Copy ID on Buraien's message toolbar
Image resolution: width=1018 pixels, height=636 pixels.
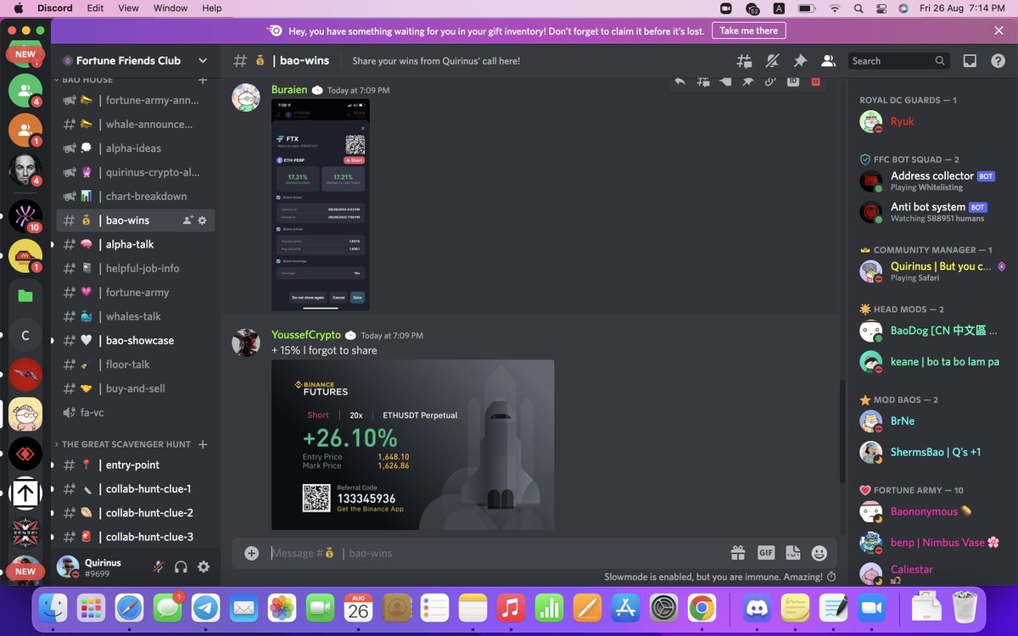[x=793, y=82]
